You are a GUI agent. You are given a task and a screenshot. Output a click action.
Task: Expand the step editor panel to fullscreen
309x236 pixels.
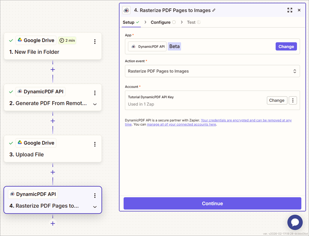[290, 10]
